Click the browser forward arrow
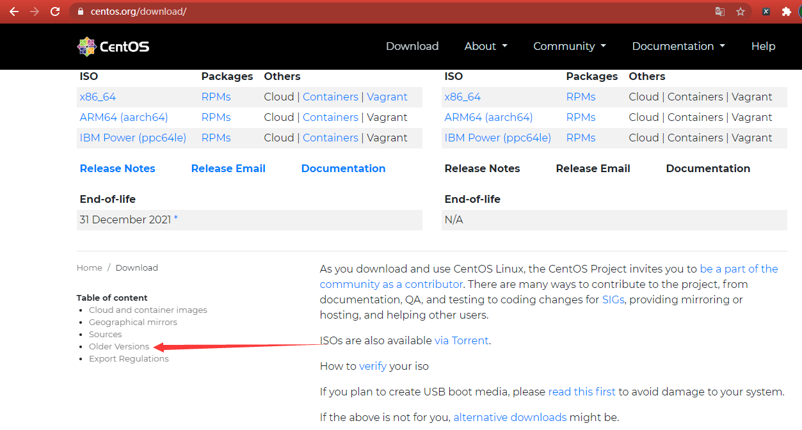Image resolution: width=802 pixels, height=430 pixels. pos(35,12)
